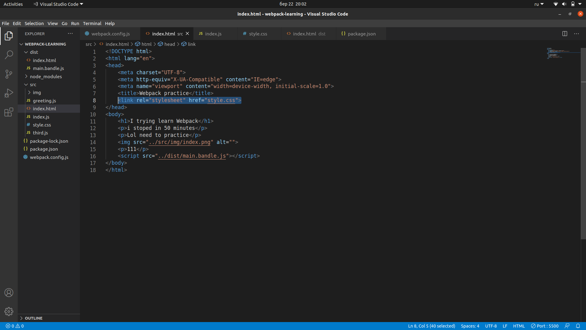The width and height of the screenshot is (586, 330).
Task: Open the Help menu
Action: click(110, 24)
